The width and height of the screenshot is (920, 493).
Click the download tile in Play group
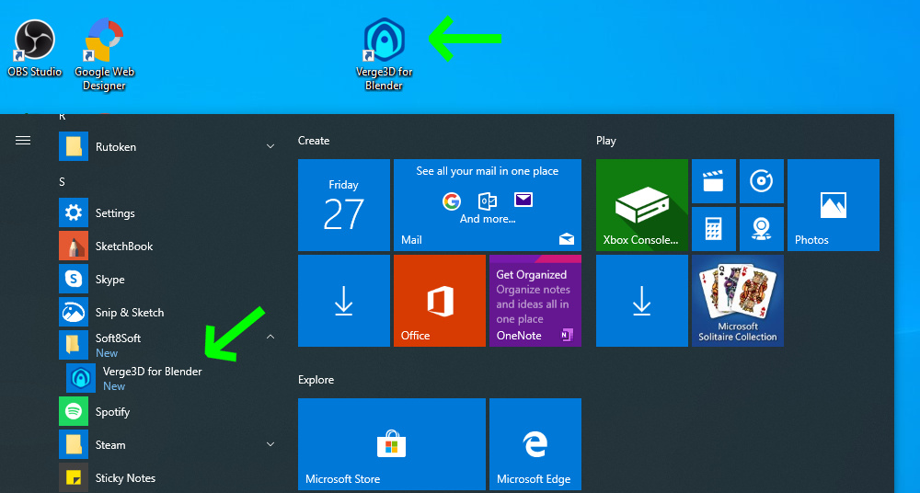(642, 301)
